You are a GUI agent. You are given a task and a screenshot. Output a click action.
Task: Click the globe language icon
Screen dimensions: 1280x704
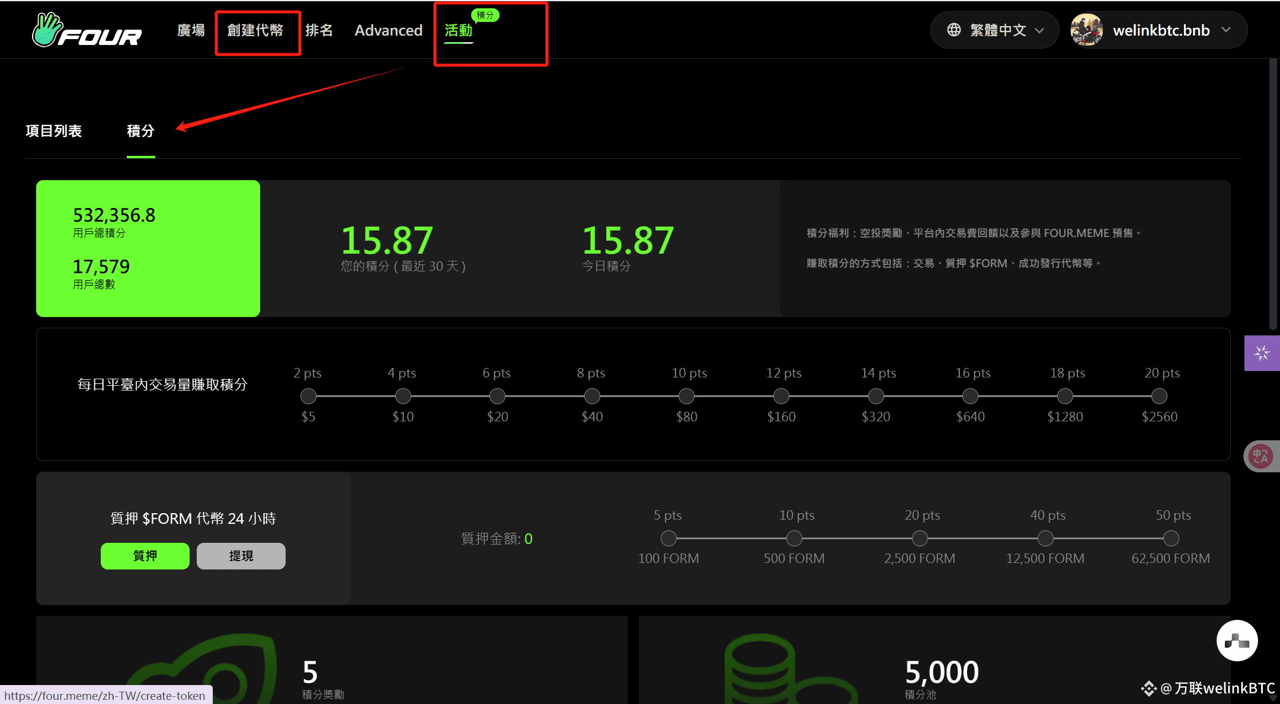(953, 30)
